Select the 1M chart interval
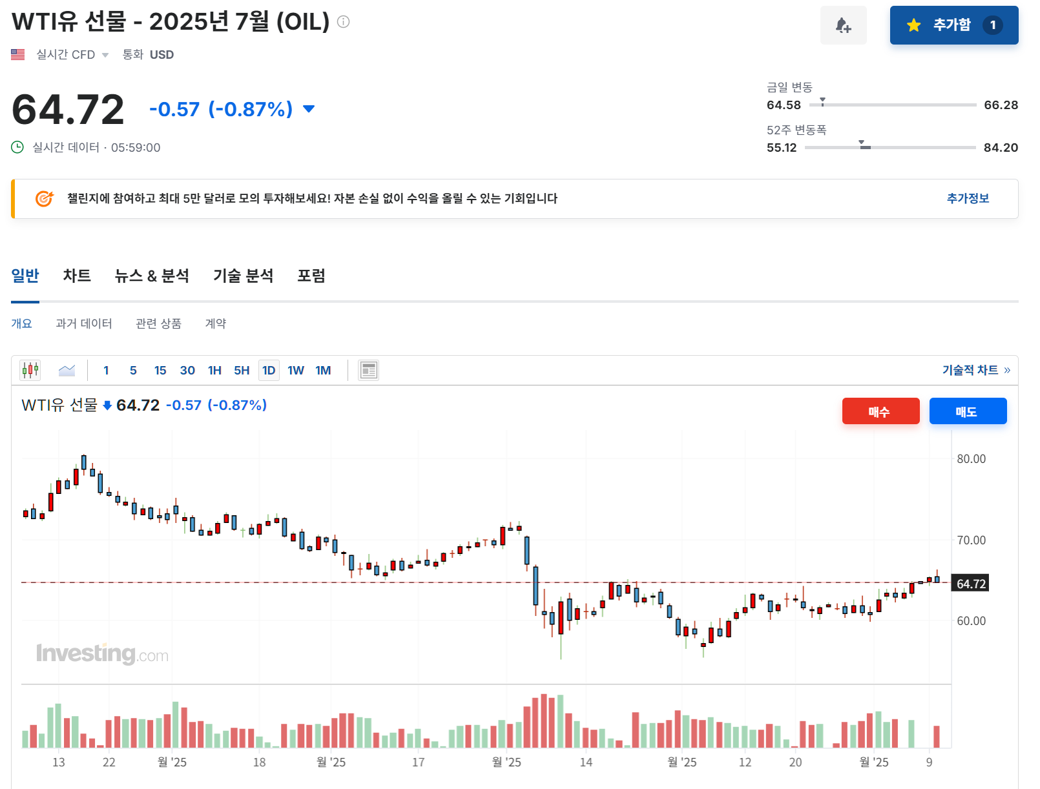 [323, 370]
